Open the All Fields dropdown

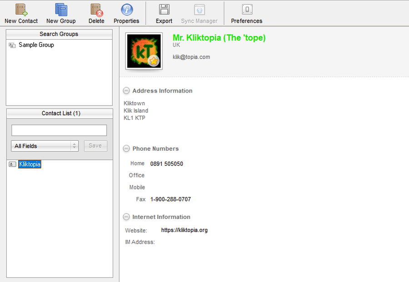click(45, 146)
